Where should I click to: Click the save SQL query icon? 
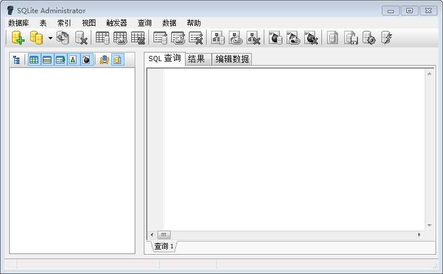tap(351, 38)
